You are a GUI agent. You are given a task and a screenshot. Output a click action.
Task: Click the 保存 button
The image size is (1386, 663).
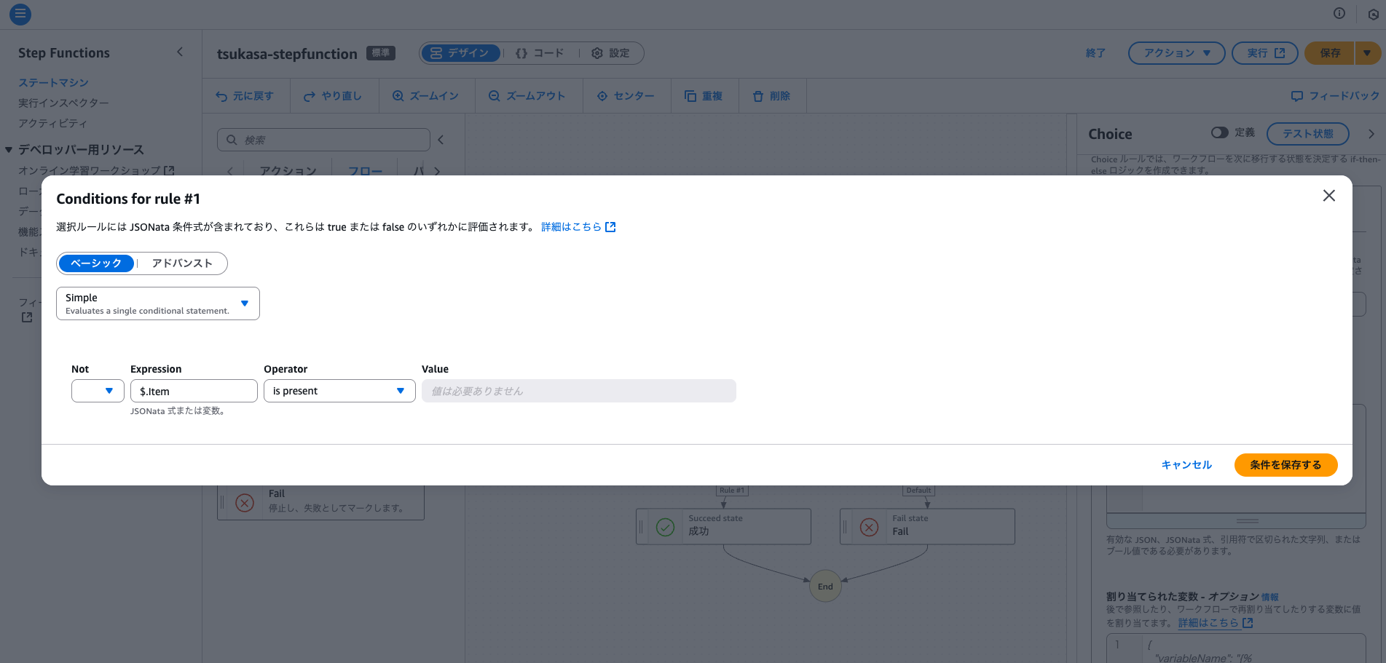(x=1329, y=53)
